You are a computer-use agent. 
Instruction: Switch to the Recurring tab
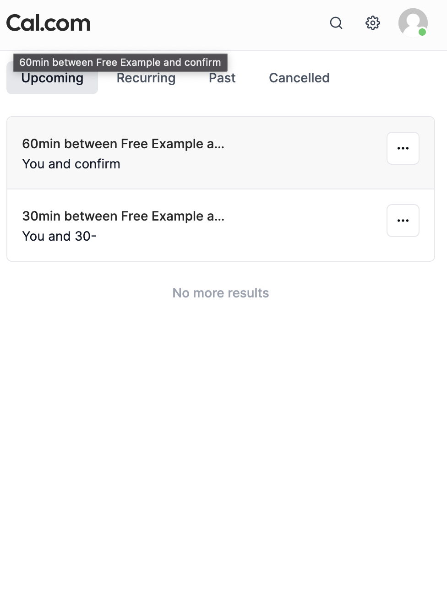pos(146,78)
